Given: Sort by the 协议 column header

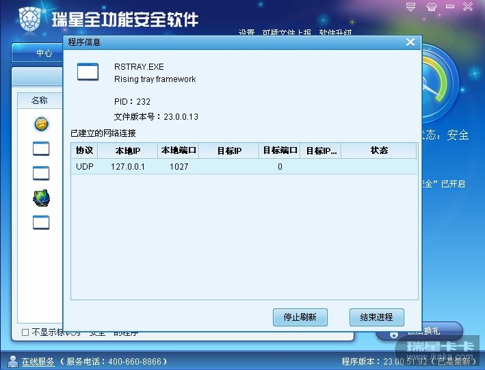Looking at the screenshot, I should click(x=84, y=150).
